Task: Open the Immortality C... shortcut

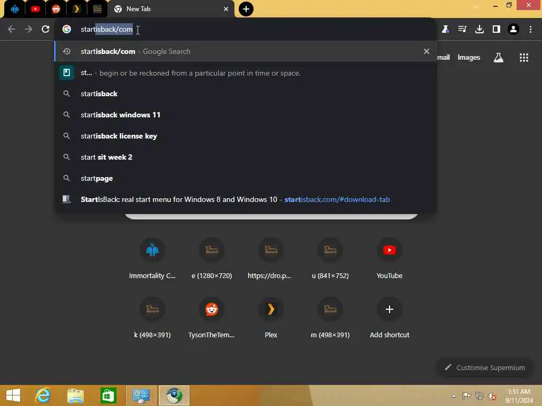Action: tap(152, 259)
